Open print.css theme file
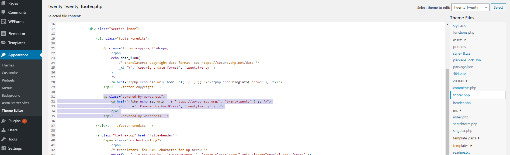Viewport: 510px width, 155px height. (x=459, y=47)
